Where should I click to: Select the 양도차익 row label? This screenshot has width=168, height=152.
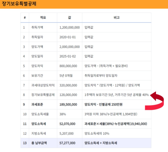[x=37, y=66]
